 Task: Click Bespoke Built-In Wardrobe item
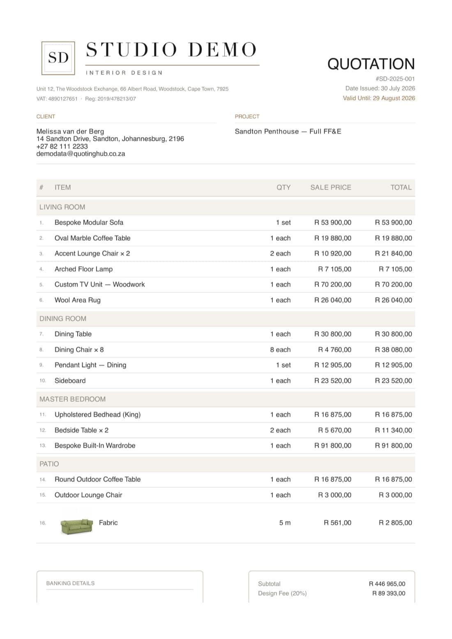click(95, 446)
